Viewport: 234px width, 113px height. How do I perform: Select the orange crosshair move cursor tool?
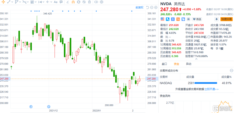(3, 2)
